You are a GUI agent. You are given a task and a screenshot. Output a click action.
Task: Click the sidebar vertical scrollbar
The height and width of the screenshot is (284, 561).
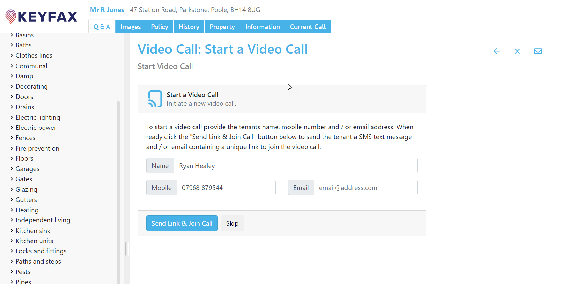pos(118,191)
